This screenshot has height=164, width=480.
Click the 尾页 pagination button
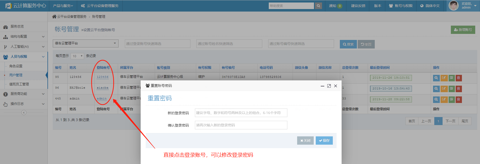coord(465,121)
